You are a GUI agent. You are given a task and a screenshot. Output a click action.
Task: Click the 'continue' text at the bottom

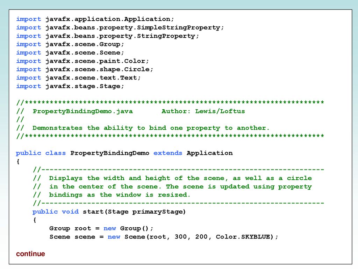coord(30,254)
